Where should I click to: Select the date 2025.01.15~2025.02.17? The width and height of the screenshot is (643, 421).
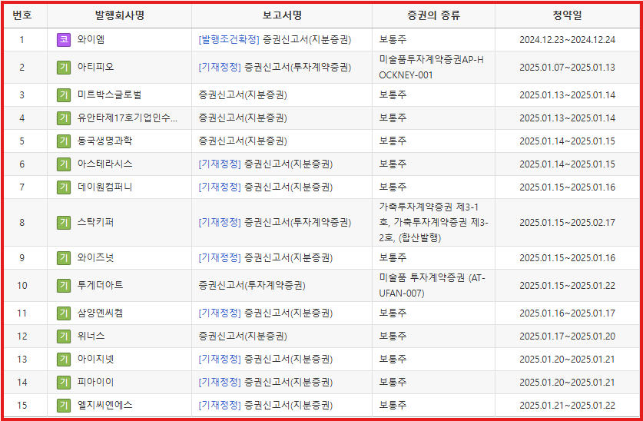[567, 223]
